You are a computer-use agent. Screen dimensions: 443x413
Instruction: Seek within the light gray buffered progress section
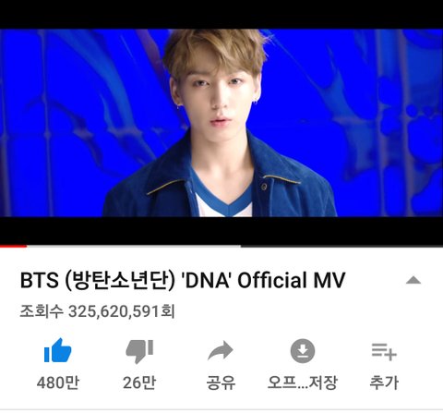pos(134,246)
